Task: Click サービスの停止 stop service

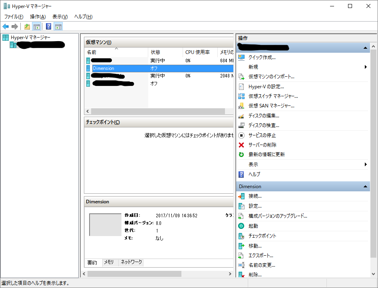Action: click(x=262, y=135)
